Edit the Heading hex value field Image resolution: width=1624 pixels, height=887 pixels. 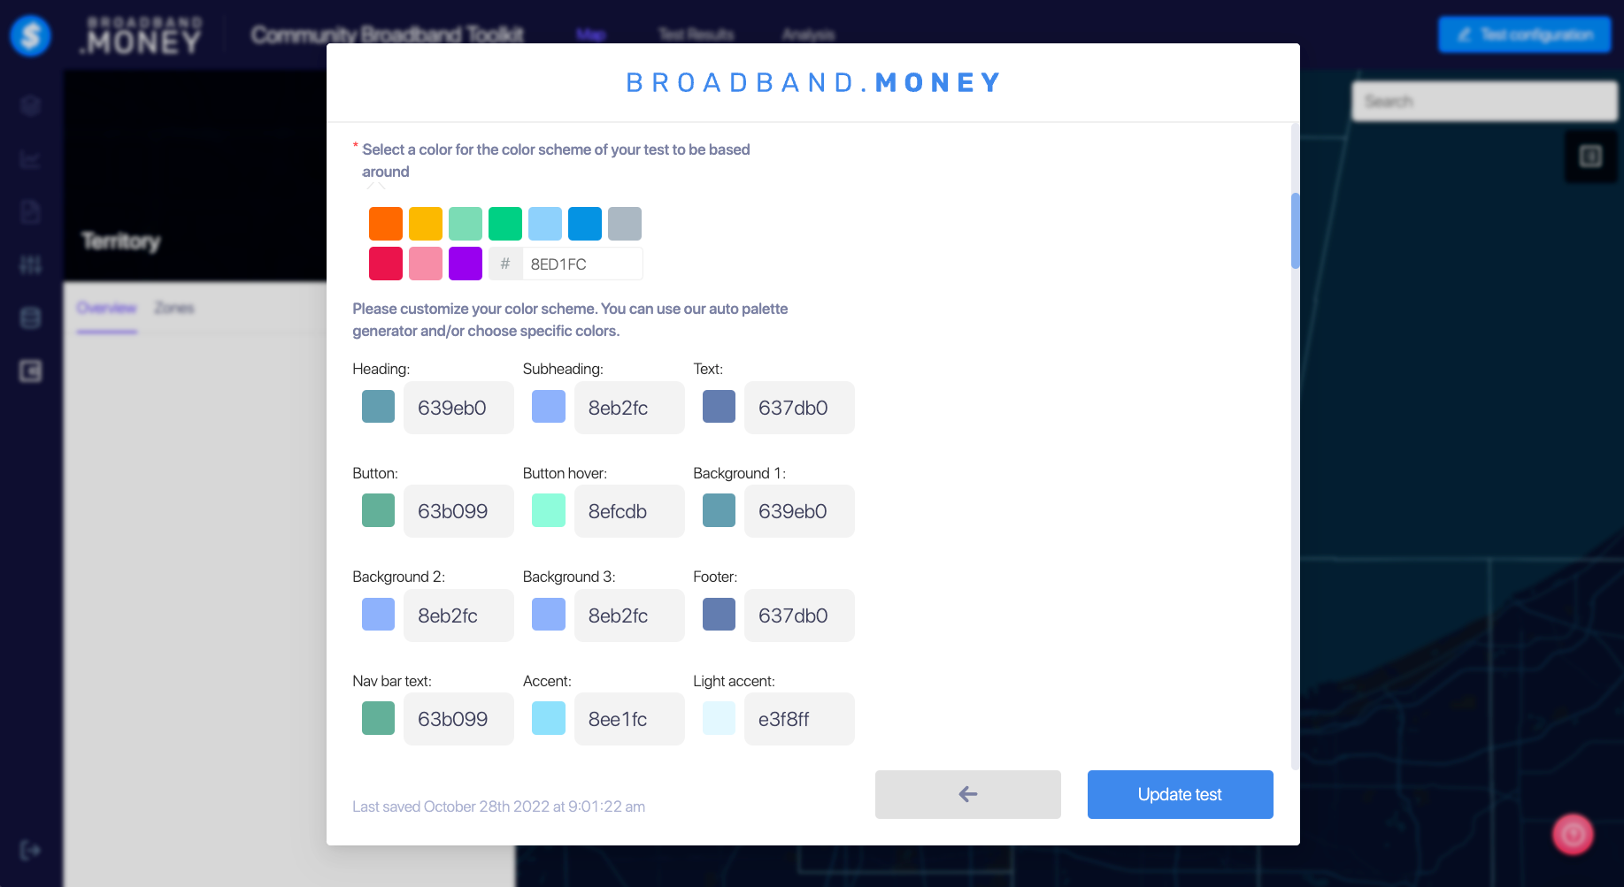[458, 408]
